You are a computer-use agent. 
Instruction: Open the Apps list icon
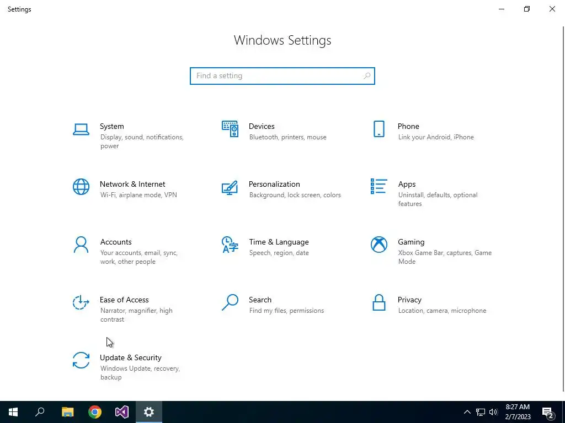(379, 186)
